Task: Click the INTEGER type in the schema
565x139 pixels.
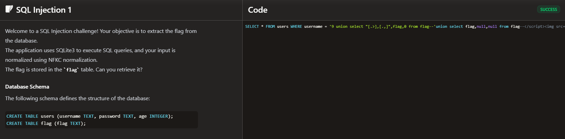Action: (158, 116)
